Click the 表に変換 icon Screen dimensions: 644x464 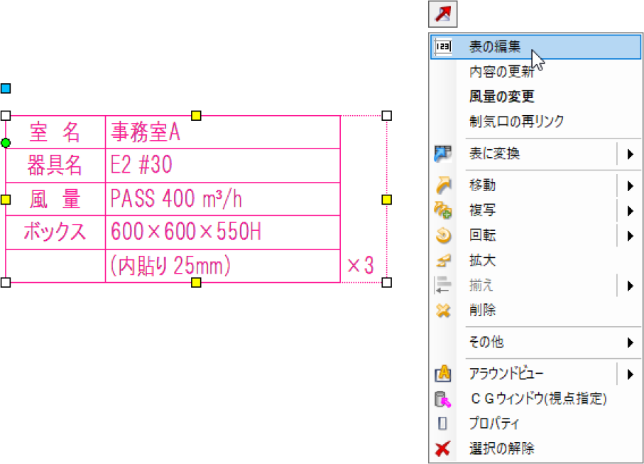click(443, 153)
